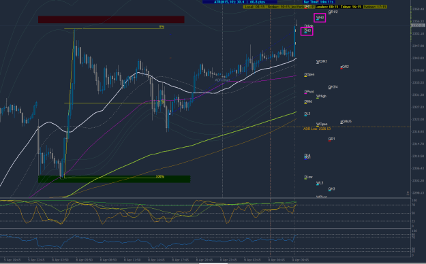This screenshot has height=264, width=426.
Task: Select the DLow level label
Action: pyautogui.click(x=308, y=177)
